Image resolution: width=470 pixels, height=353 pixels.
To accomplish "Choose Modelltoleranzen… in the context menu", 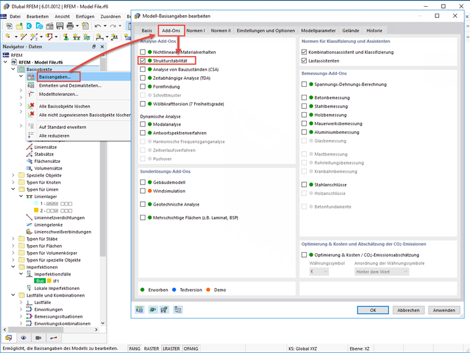I will tap(79, 94).
